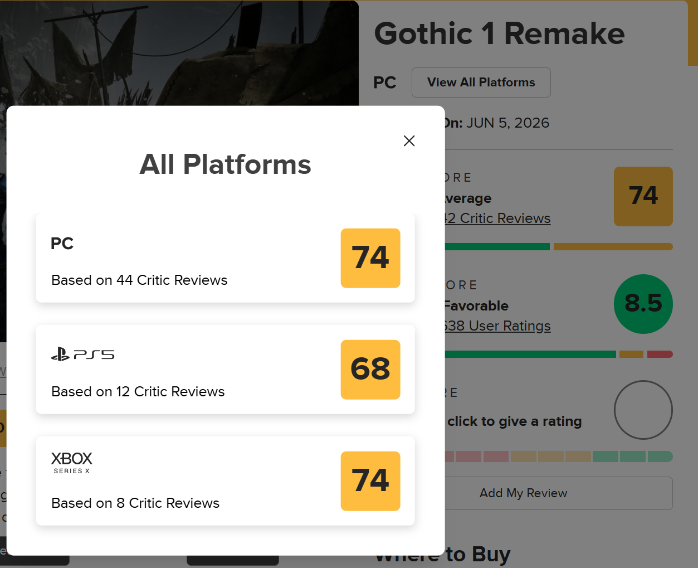Select the PS5 score badge 68
The height and width of the screenshot is (568, 698).
(370, 370)
